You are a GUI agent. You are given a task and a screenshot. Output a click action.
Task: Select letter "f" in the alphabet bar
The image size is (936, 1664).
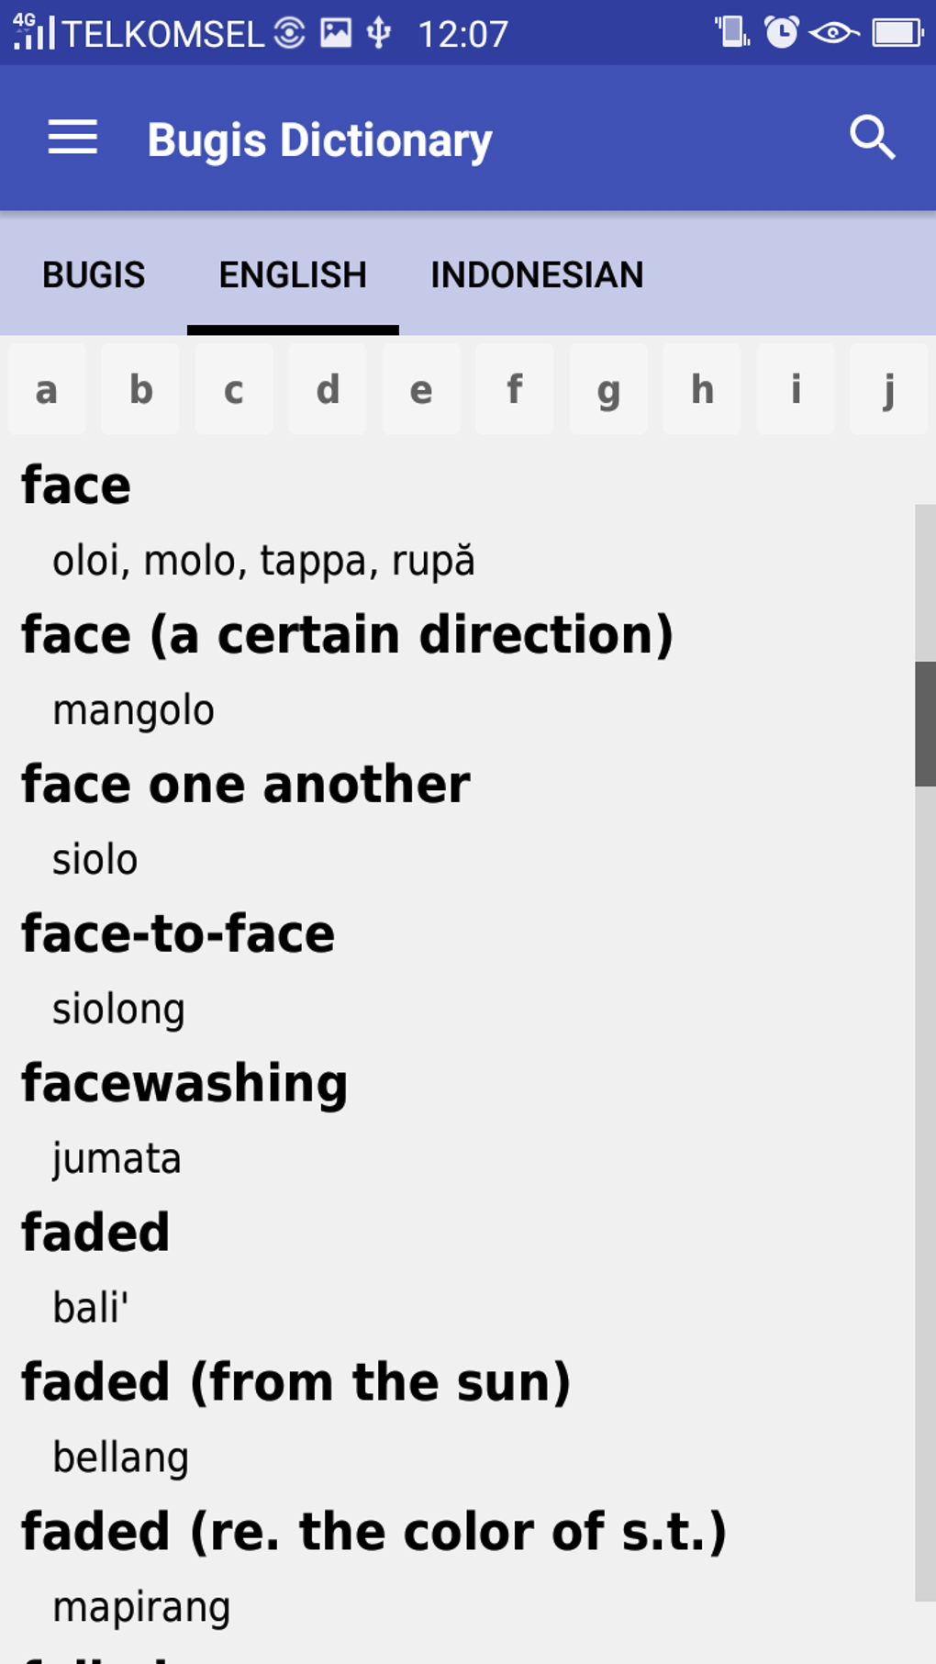tap(514, 389)
